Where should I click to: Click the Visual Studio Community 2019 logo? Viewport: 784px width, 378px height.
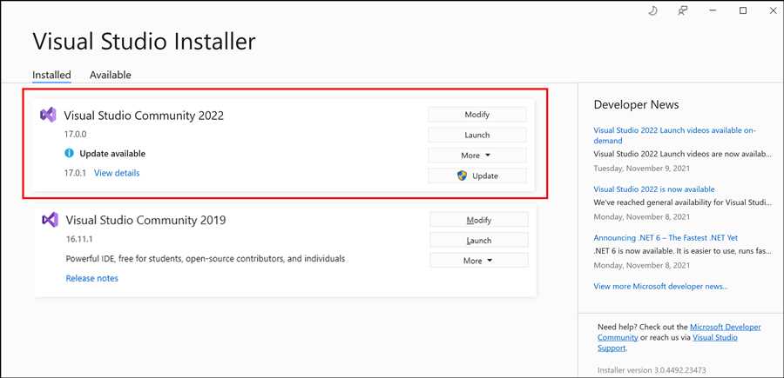point(50,220)
